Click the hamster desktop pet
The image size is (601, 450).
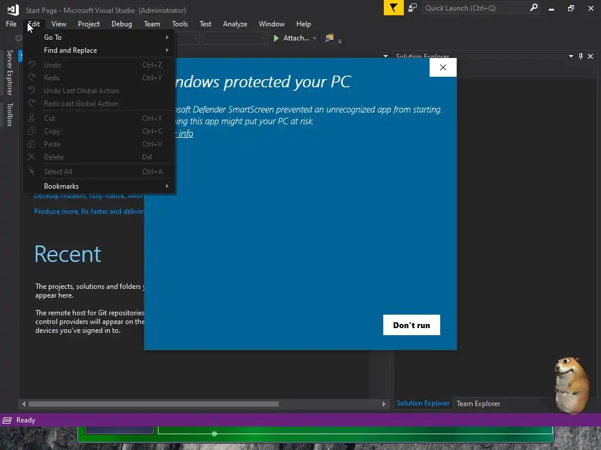click(x=572, y=385)
